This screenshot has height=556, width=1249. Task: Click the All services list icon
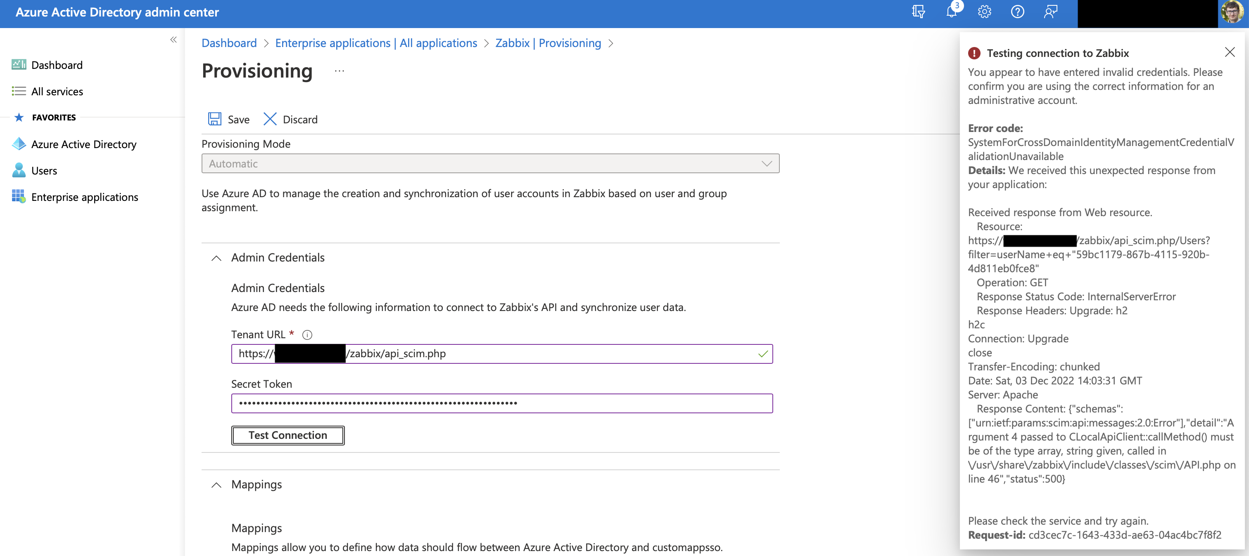click(19, 91)
